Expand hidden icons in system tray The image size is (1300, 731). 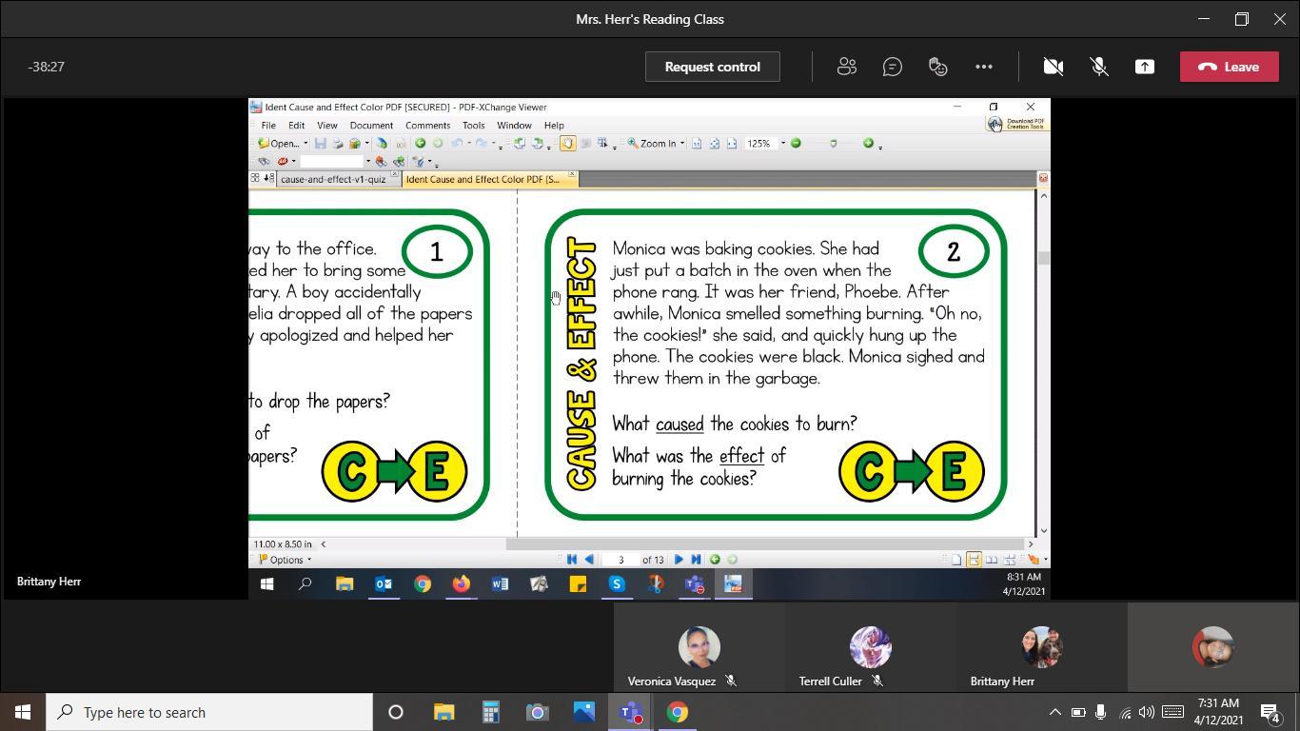[x=1054, y=712]
